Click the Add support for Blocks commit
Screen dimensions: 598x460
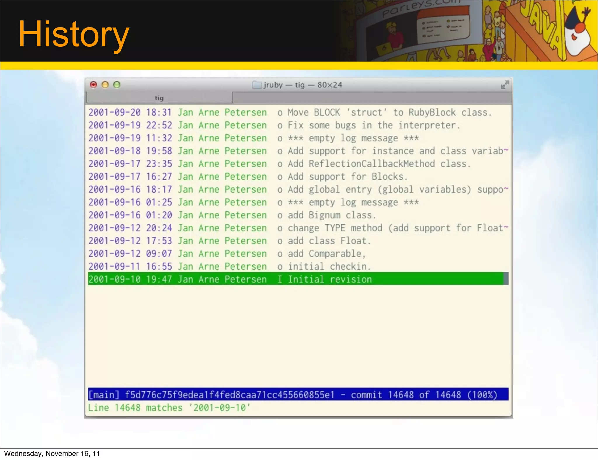pos(347,177)
